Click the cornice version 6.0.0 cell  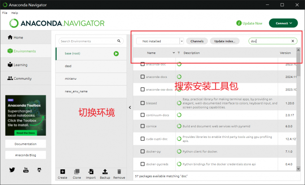click(289, 126)
